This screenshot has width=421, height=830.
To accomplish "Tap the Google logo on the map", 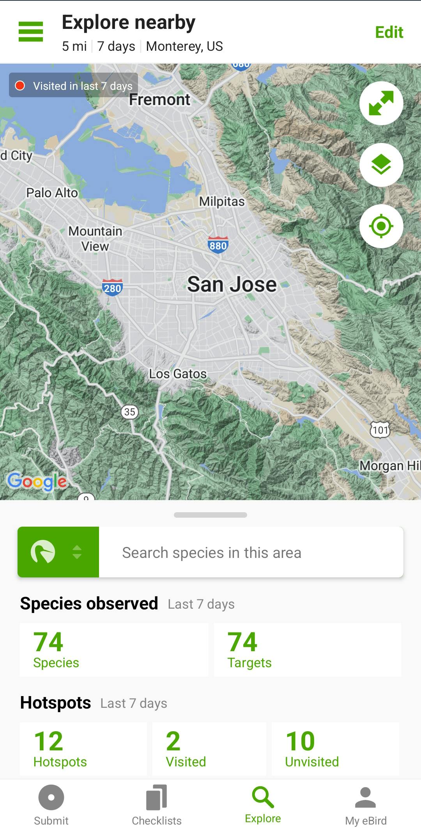I will click(37, 481).
